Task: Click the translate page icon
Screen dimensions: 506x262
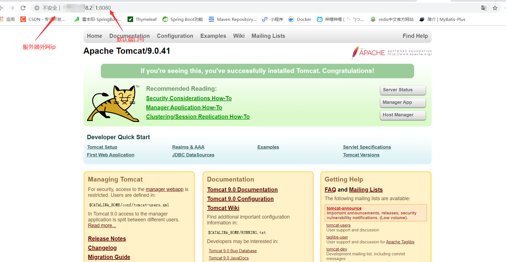Action: click(x=484, y=8)
